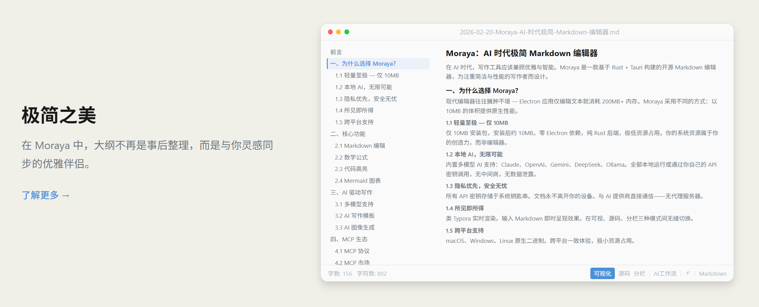Click the document title heading in editor
Viewport: 759px width, 307px height.
click(x=522, y=53)
